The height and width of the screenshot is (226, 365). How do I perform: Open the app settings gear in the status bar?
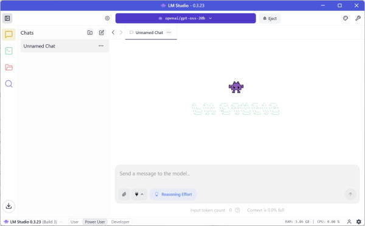(x=359, y=222)
